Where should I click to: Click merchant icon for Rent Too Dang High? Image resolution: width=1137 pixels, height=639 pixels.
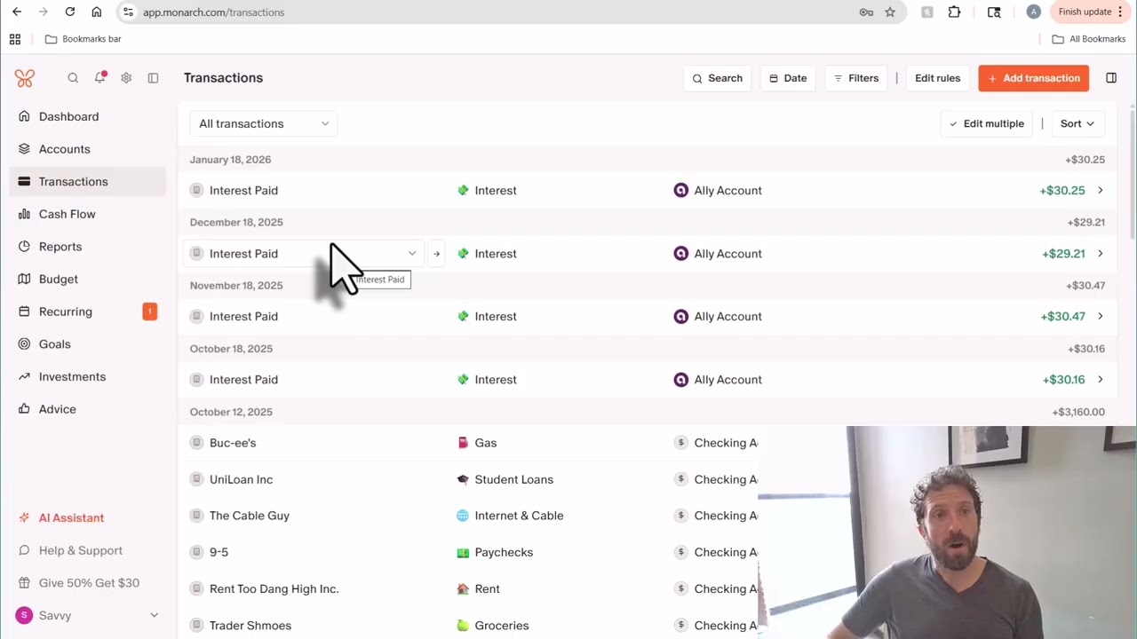click(x=197, y=588)
